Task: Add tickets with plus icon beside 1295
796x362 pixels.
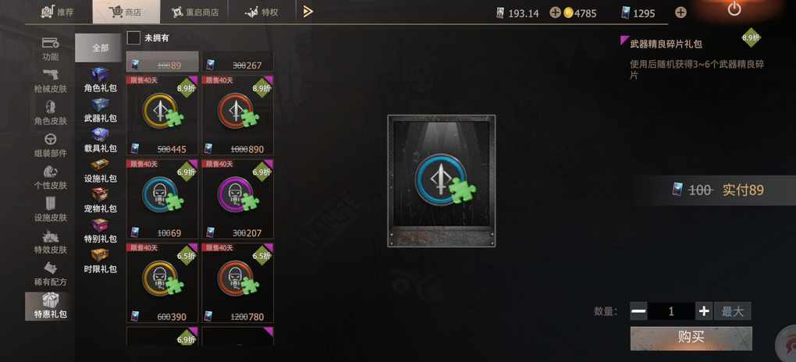Action: pyautogui.click(x=681, y=12)
